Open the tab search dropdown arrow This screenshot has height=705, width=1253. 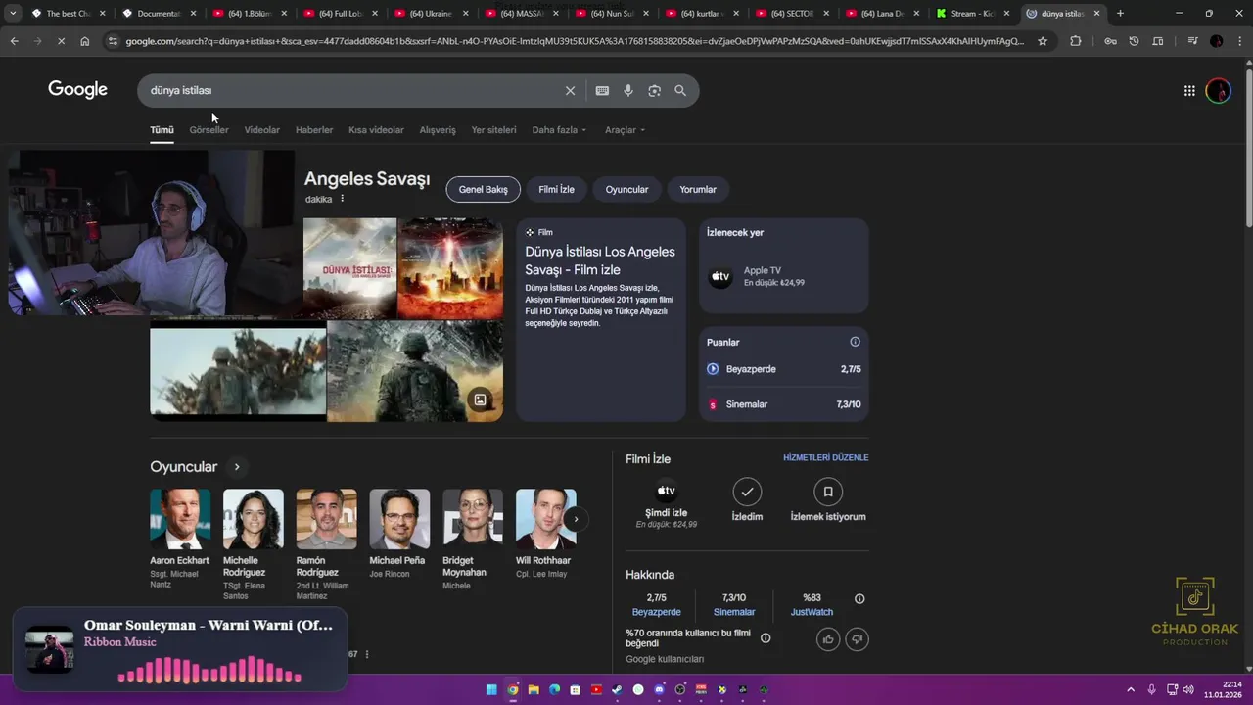13,14
